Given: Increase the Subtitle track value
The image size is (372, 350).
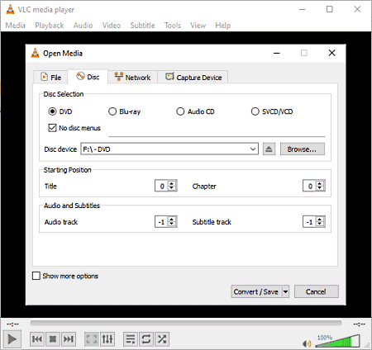Looking at the screenshot, I should (320, 219).
